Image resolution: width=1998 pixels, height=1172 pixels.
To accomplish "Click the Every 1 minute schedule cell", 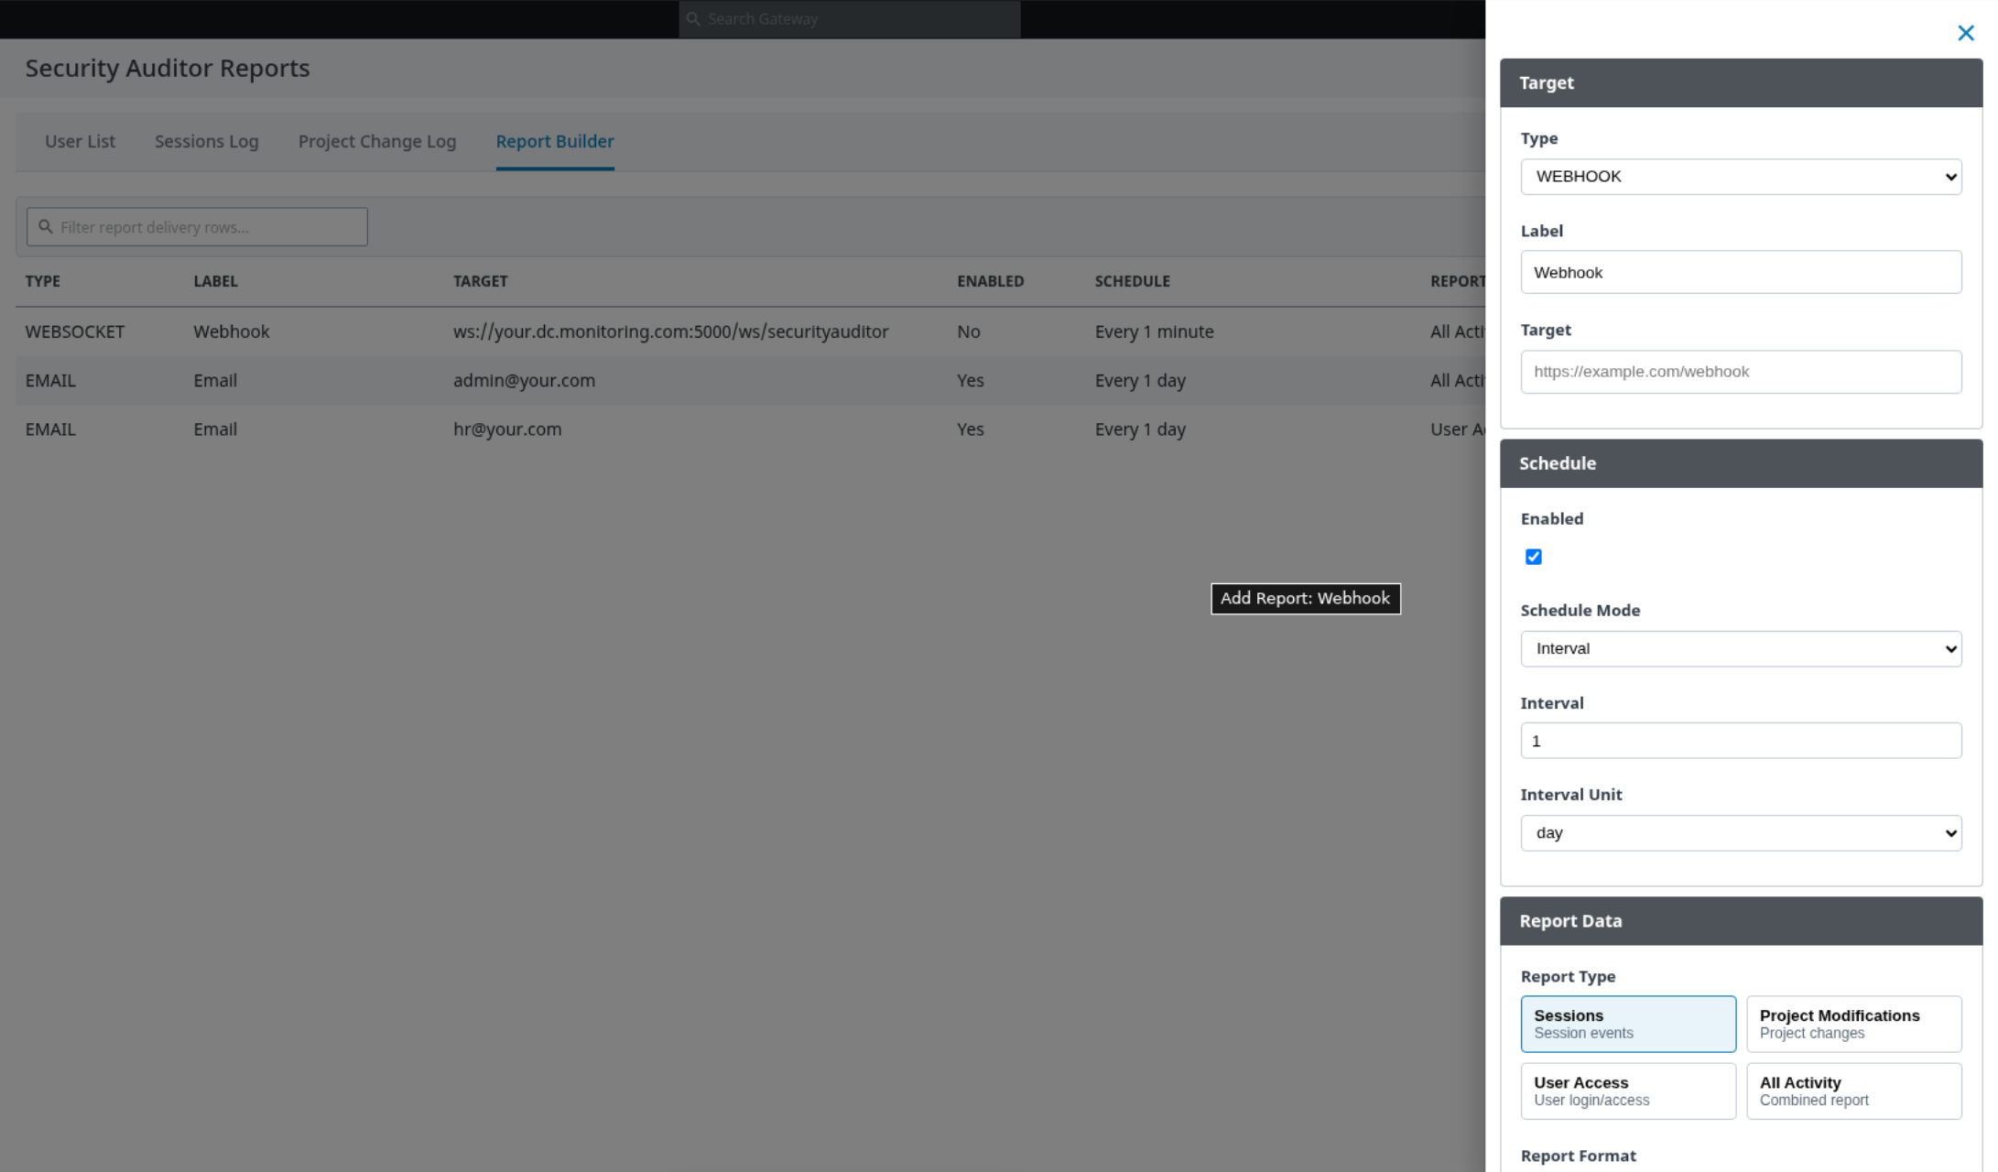I will pyautogui.click(x=1154, y=331).
